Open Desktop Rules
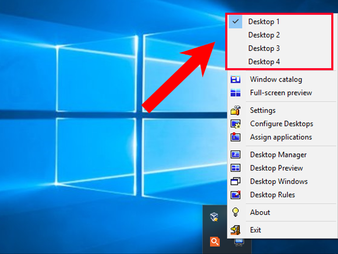The width and height of the screenshot is (338, 254). pyautogui.click(x=282, y=195)
